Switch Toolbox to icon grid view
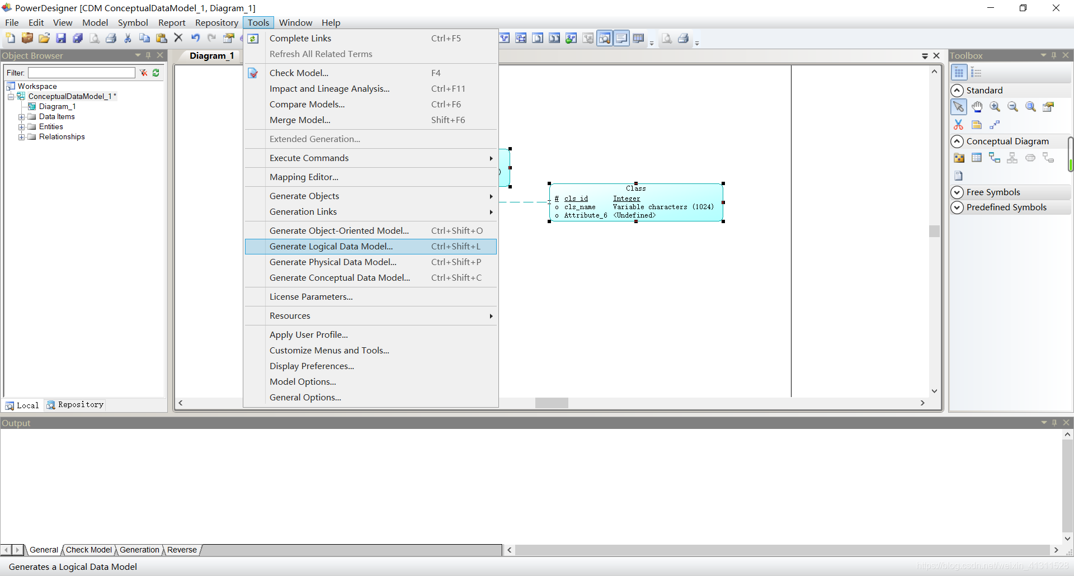 [x=959, y=72]
